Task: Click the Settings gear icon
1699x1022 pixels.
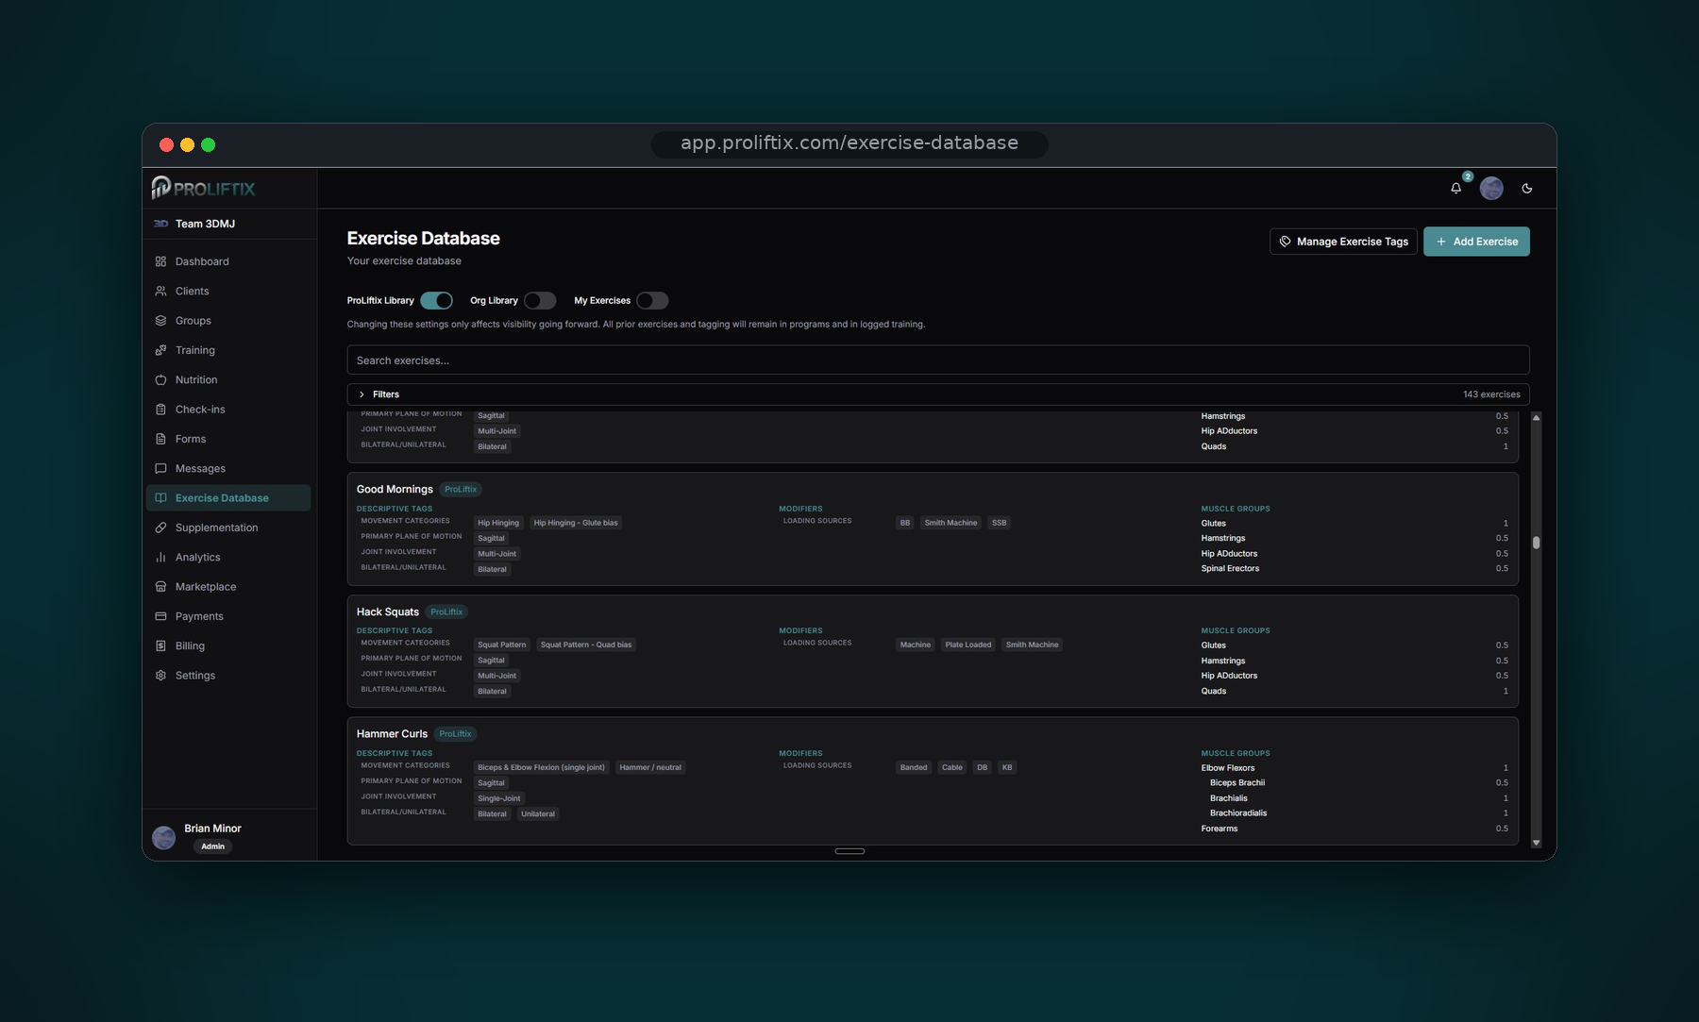Action: click(160, 676)
